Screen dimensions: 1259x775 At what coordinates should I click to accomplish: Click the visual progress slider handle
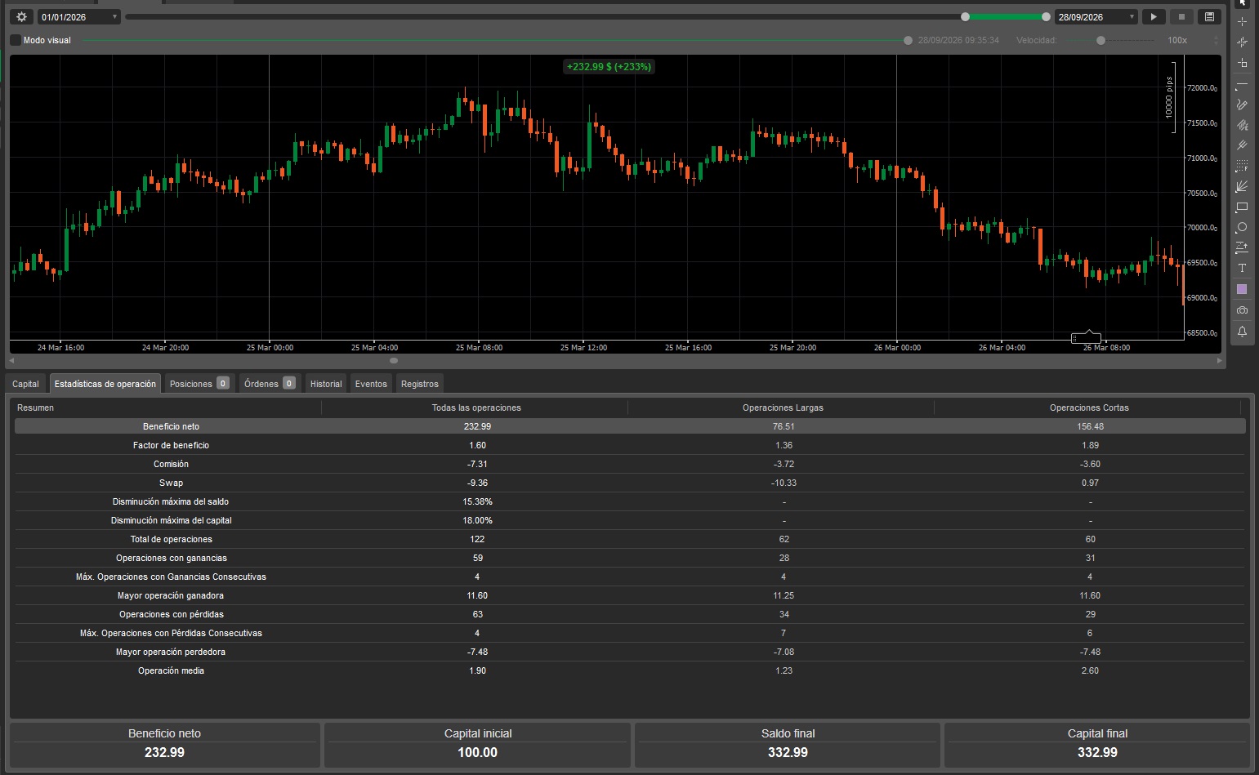click(x=908, y=40)
